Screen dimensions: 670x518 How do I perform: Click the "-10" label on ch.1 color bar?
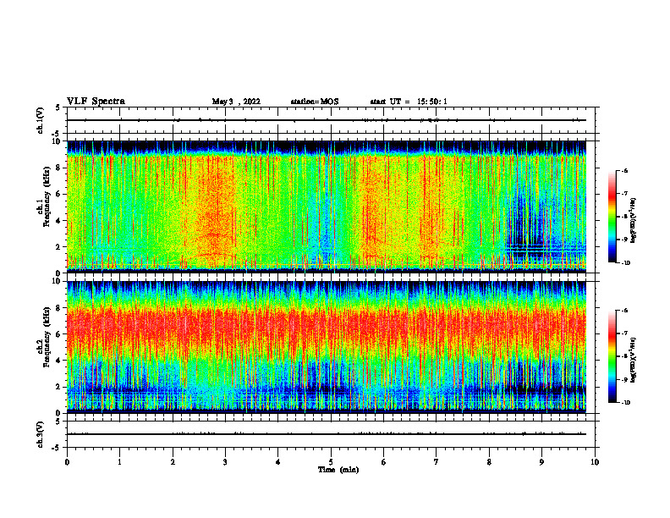(625, 263)
